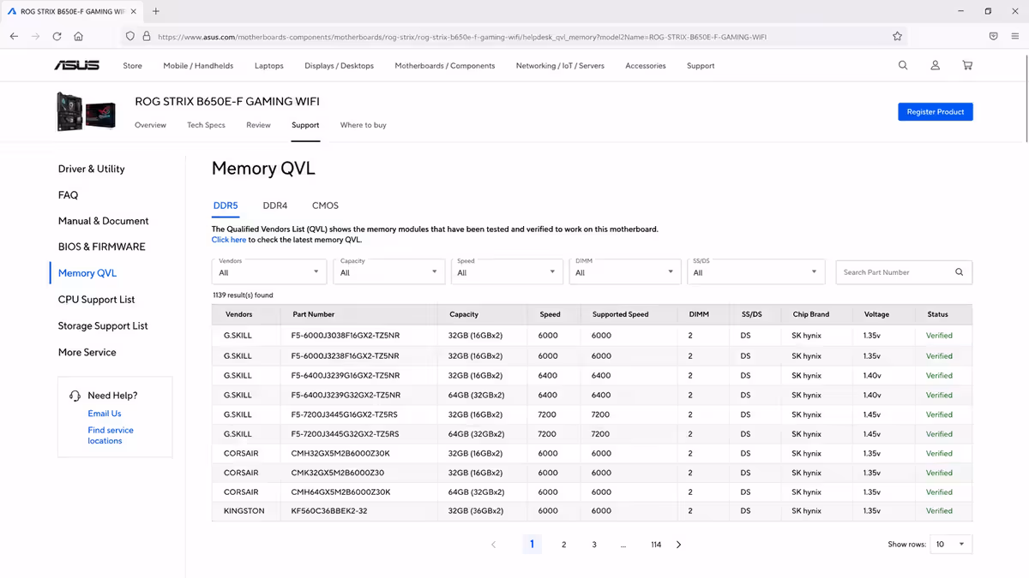Screen dimensions: 1029x578
Task: Expand the Capacity filter dropdown
Action: point(388,271)
